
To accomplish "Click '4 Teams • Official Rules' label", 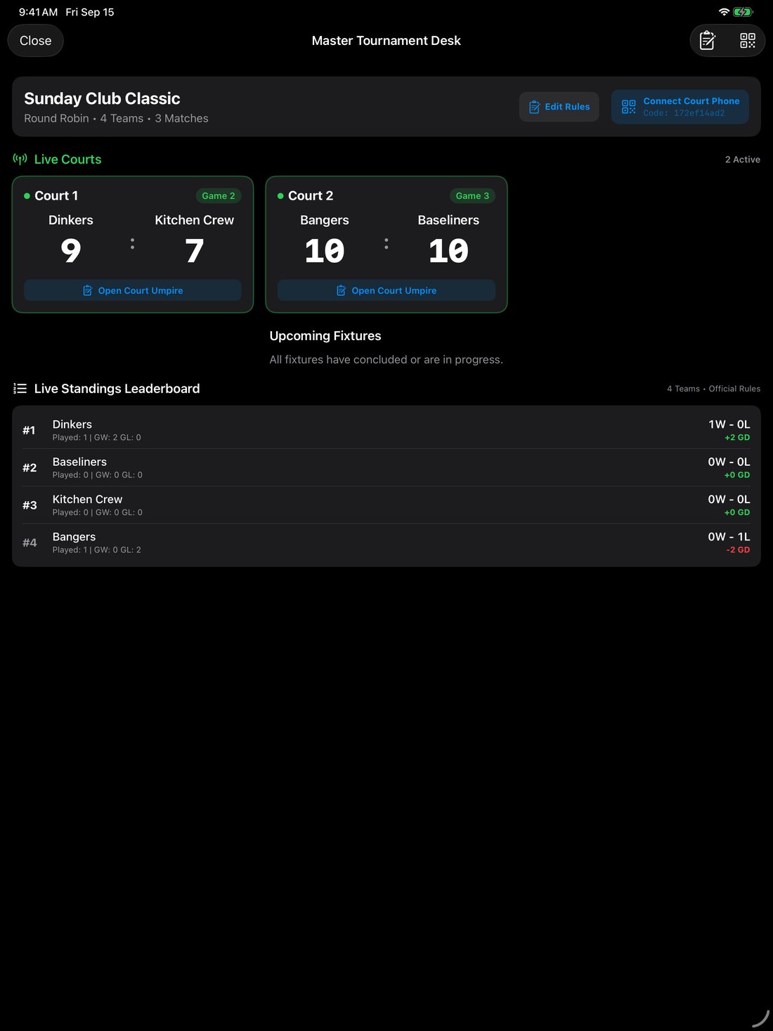I will pos(714,389).
